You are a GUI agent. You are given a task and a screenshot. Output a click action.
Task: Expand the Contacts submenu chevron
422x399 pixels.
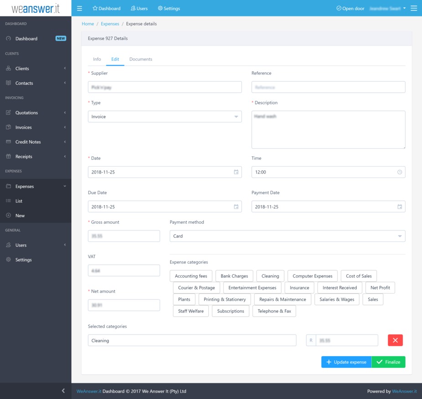(65, 83)
